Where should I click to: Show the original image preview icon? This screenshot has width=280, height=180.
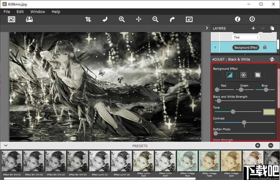point(189,19)
